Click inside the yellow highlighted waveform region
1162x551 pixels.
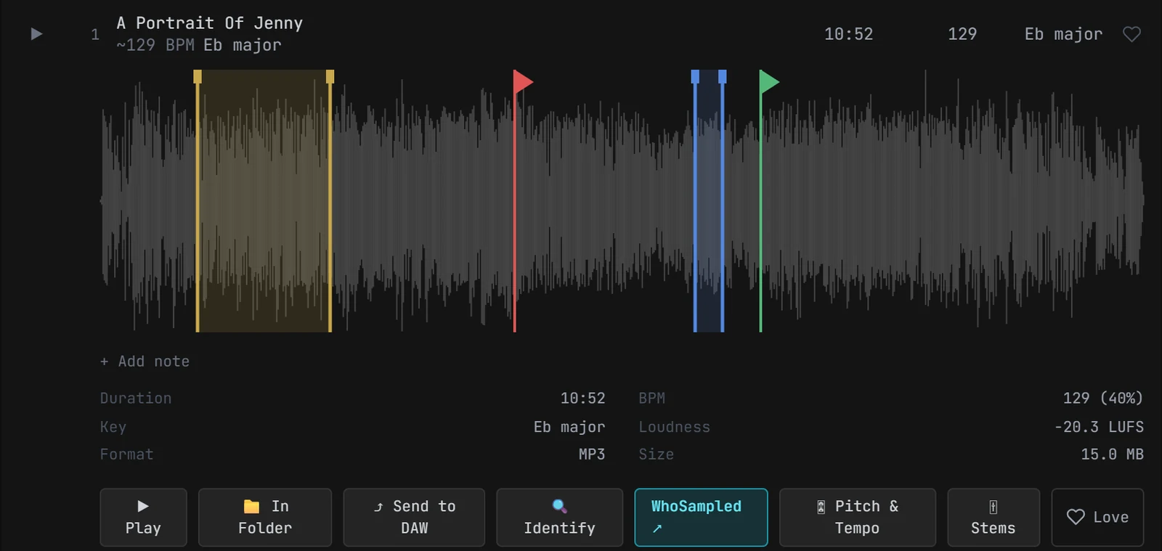[x=264, y=201]
